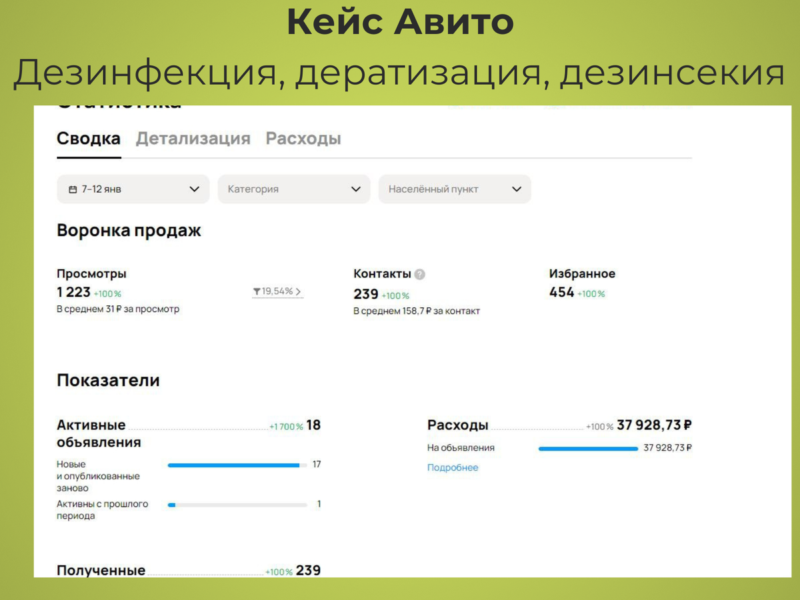
Task: Open the Подробнее link under Расходы
Action: pos(453,467)
